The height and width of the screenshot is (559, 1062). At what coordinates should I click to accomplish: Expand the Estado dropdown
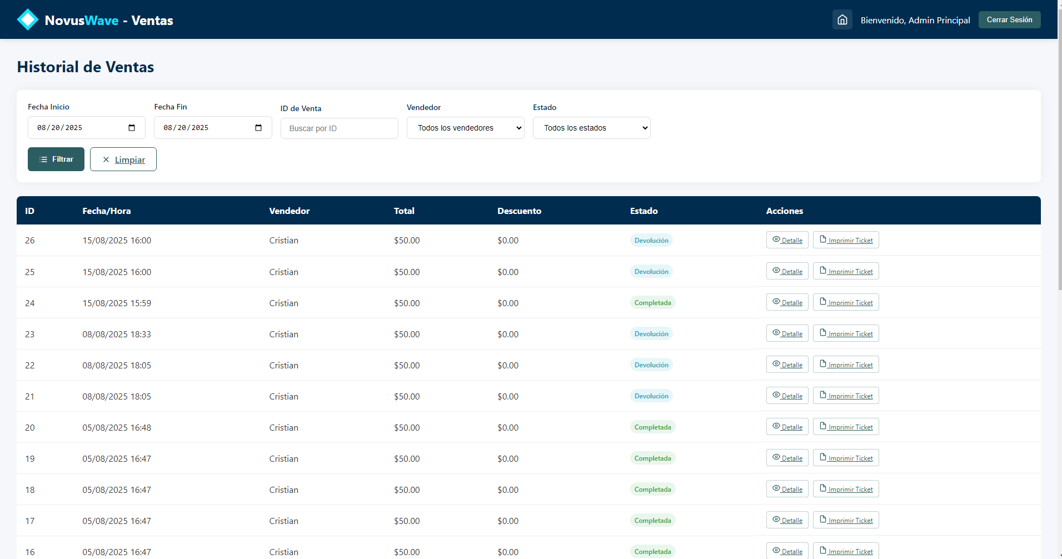point(591,128)
